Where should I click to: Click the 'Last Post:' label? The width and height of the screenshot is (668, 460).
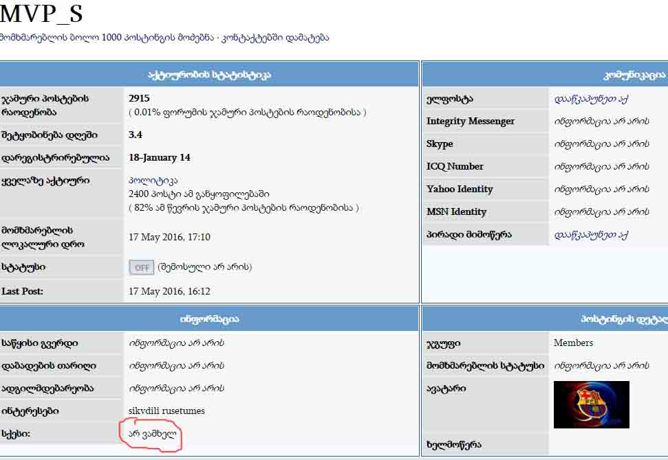click(x=22, y=292)
